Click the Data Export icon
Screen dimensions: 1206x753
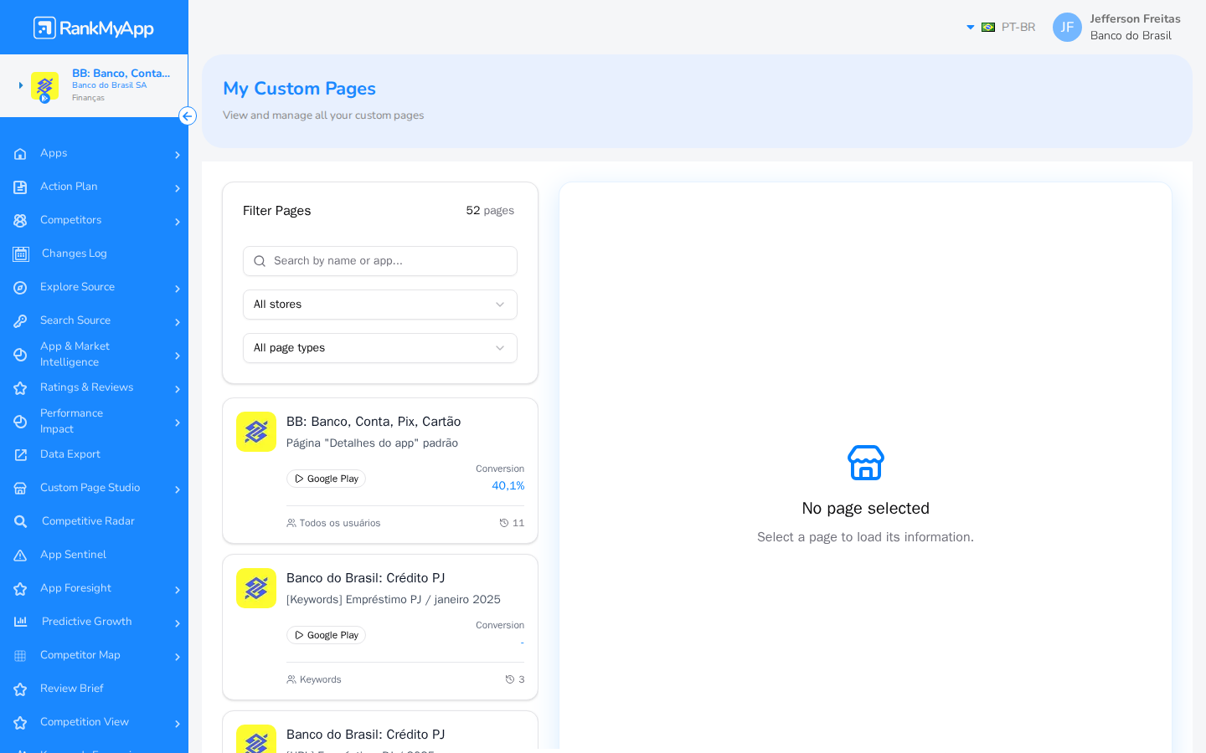[x=20, y=455]
